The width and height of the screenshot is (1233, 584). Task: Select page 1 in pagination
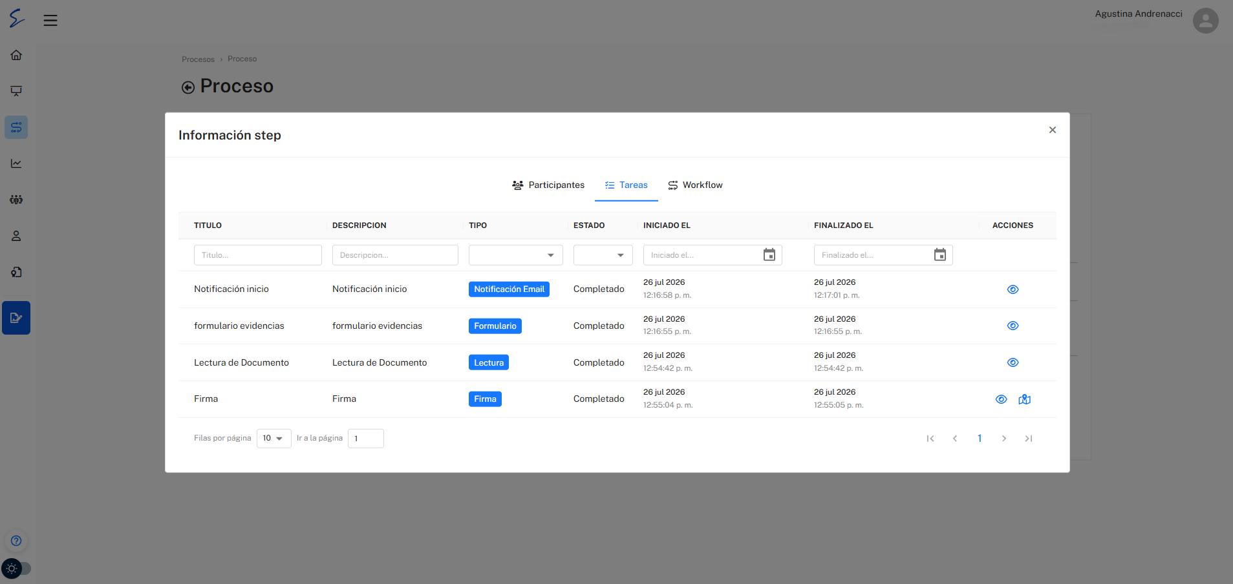[980, 439]
